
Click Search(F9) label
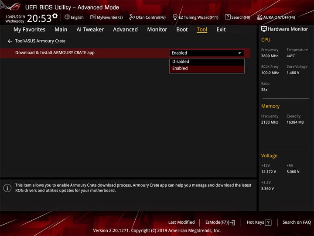pyautogui.click(x=241, y=17)
